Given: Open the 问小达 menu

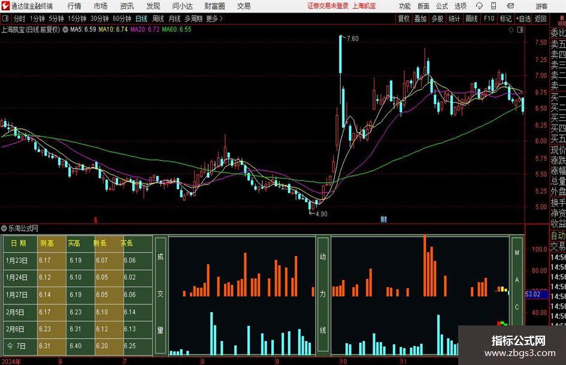Looking at the screenshot, I should click(x=182, y=6).
